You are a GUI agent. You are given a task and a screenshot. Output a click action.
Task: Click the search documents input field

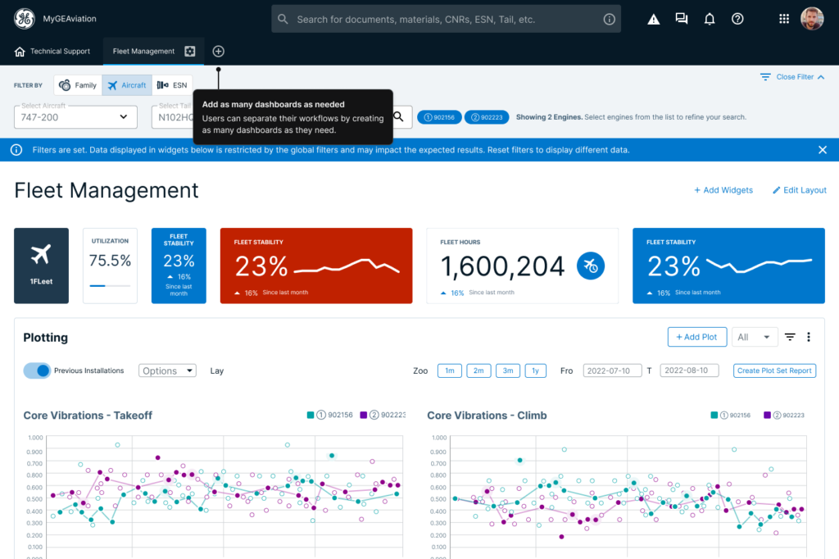tap(447, 19)
